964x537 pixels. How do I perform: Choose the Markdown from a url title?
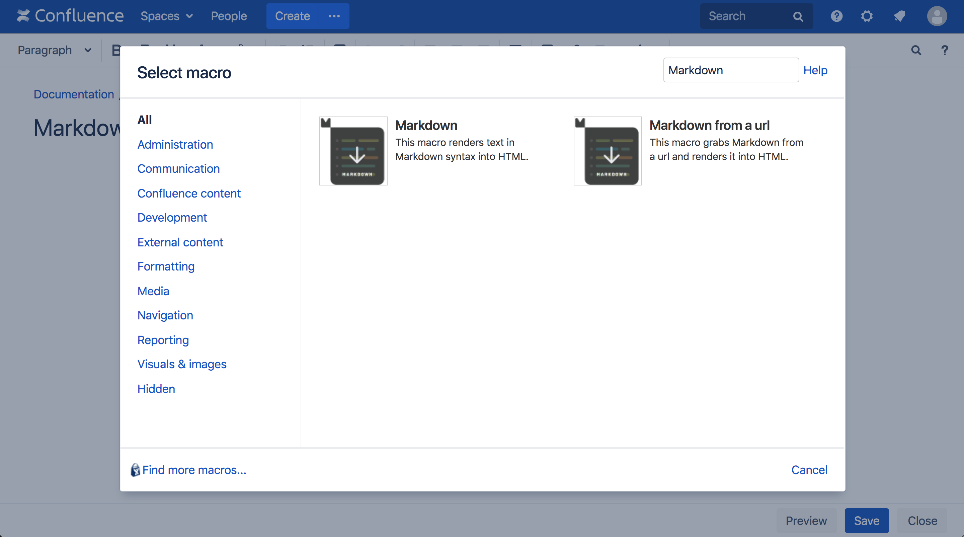pos(709,125)
